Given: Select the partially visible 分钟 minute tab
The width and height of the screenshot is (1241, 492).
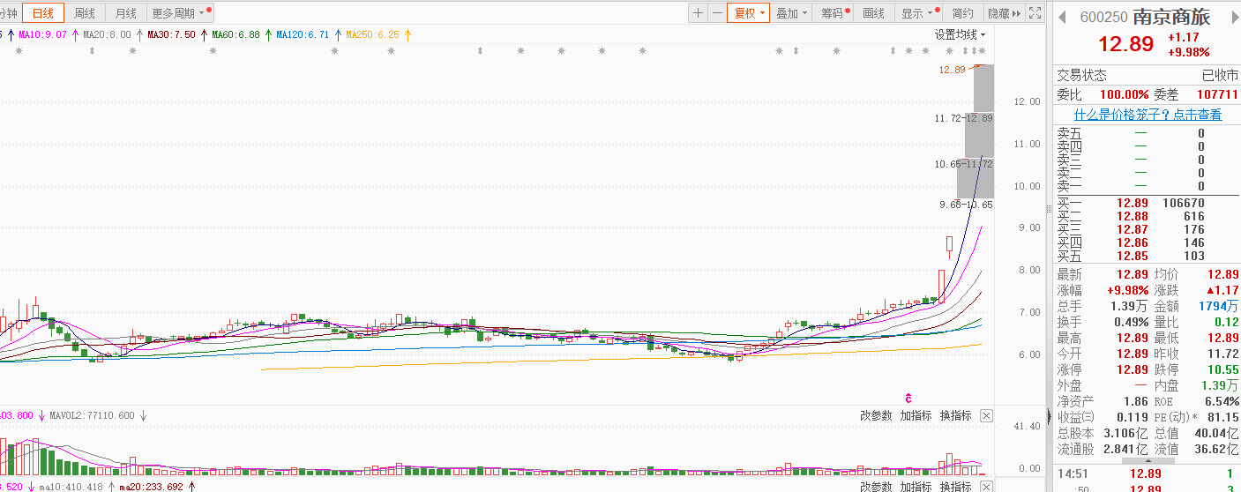Looking at the screenshot, I should tap(10, 13).
